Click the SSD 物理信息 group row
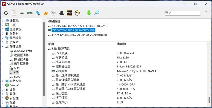Image resolution: width=212 pixels, height=108 pixels. 61,49
